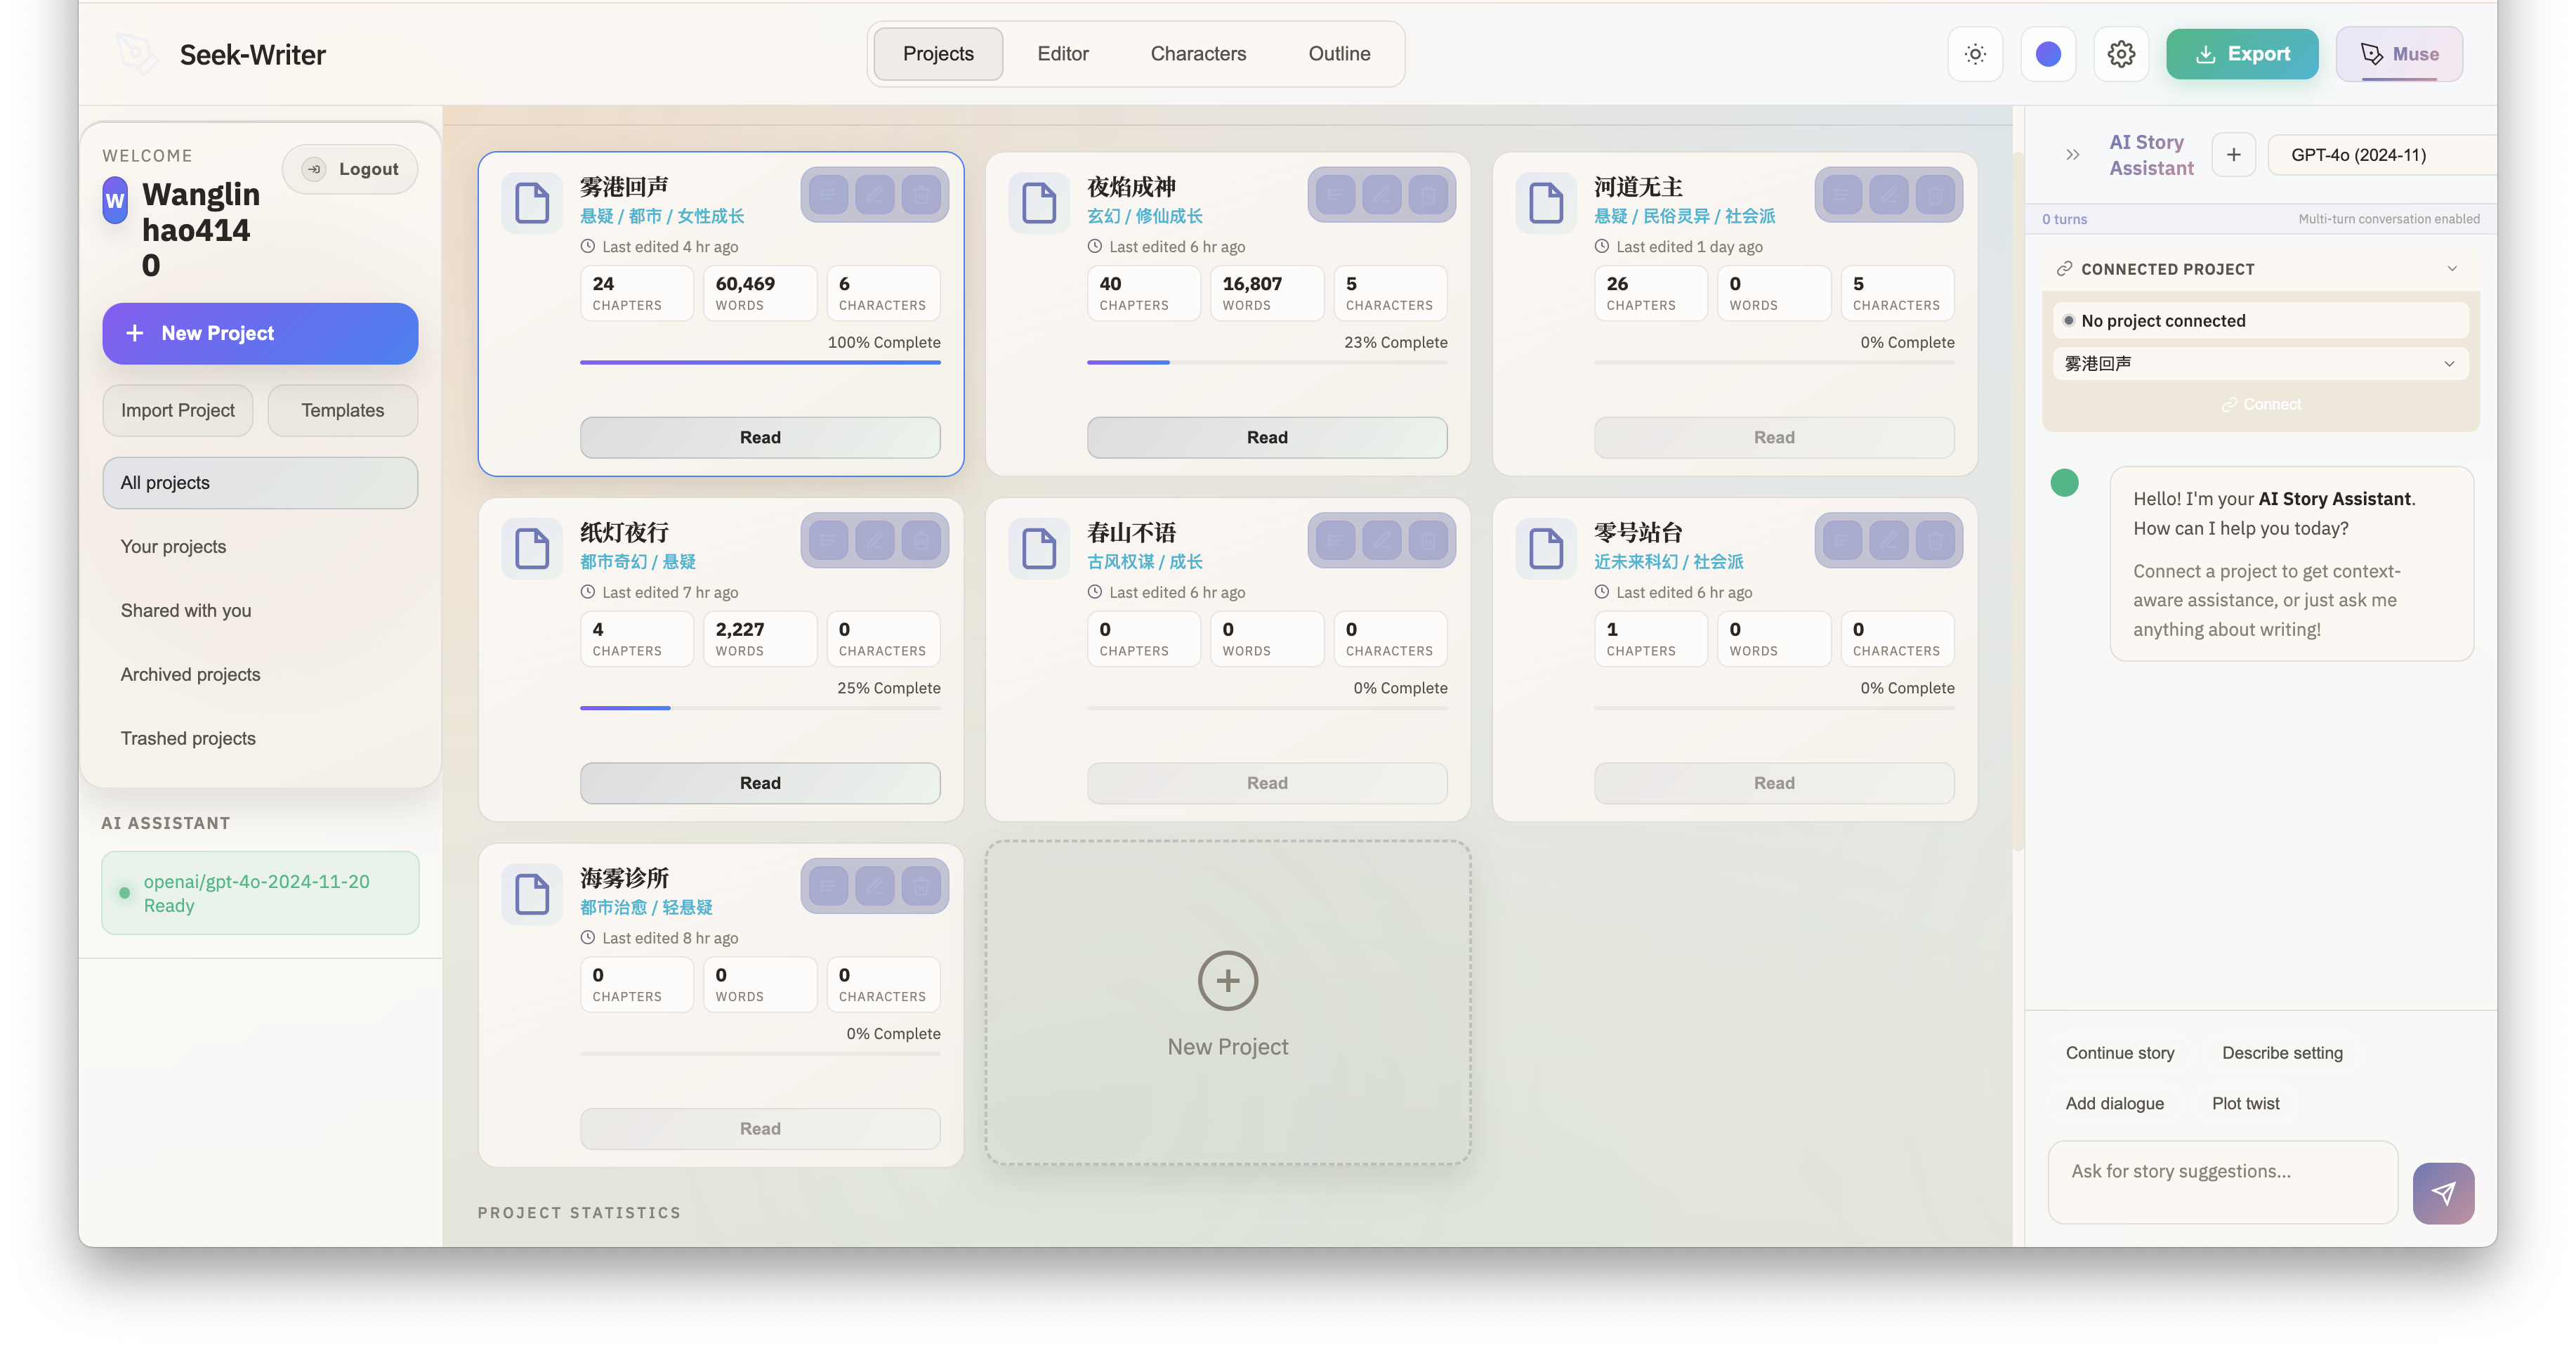The height and width of the screenshot is (1351, 2576).
Task: Click the openai/gpt-4o-2024-11-20 Ready status
Action: pyautogui.click(x=260, y=894)
